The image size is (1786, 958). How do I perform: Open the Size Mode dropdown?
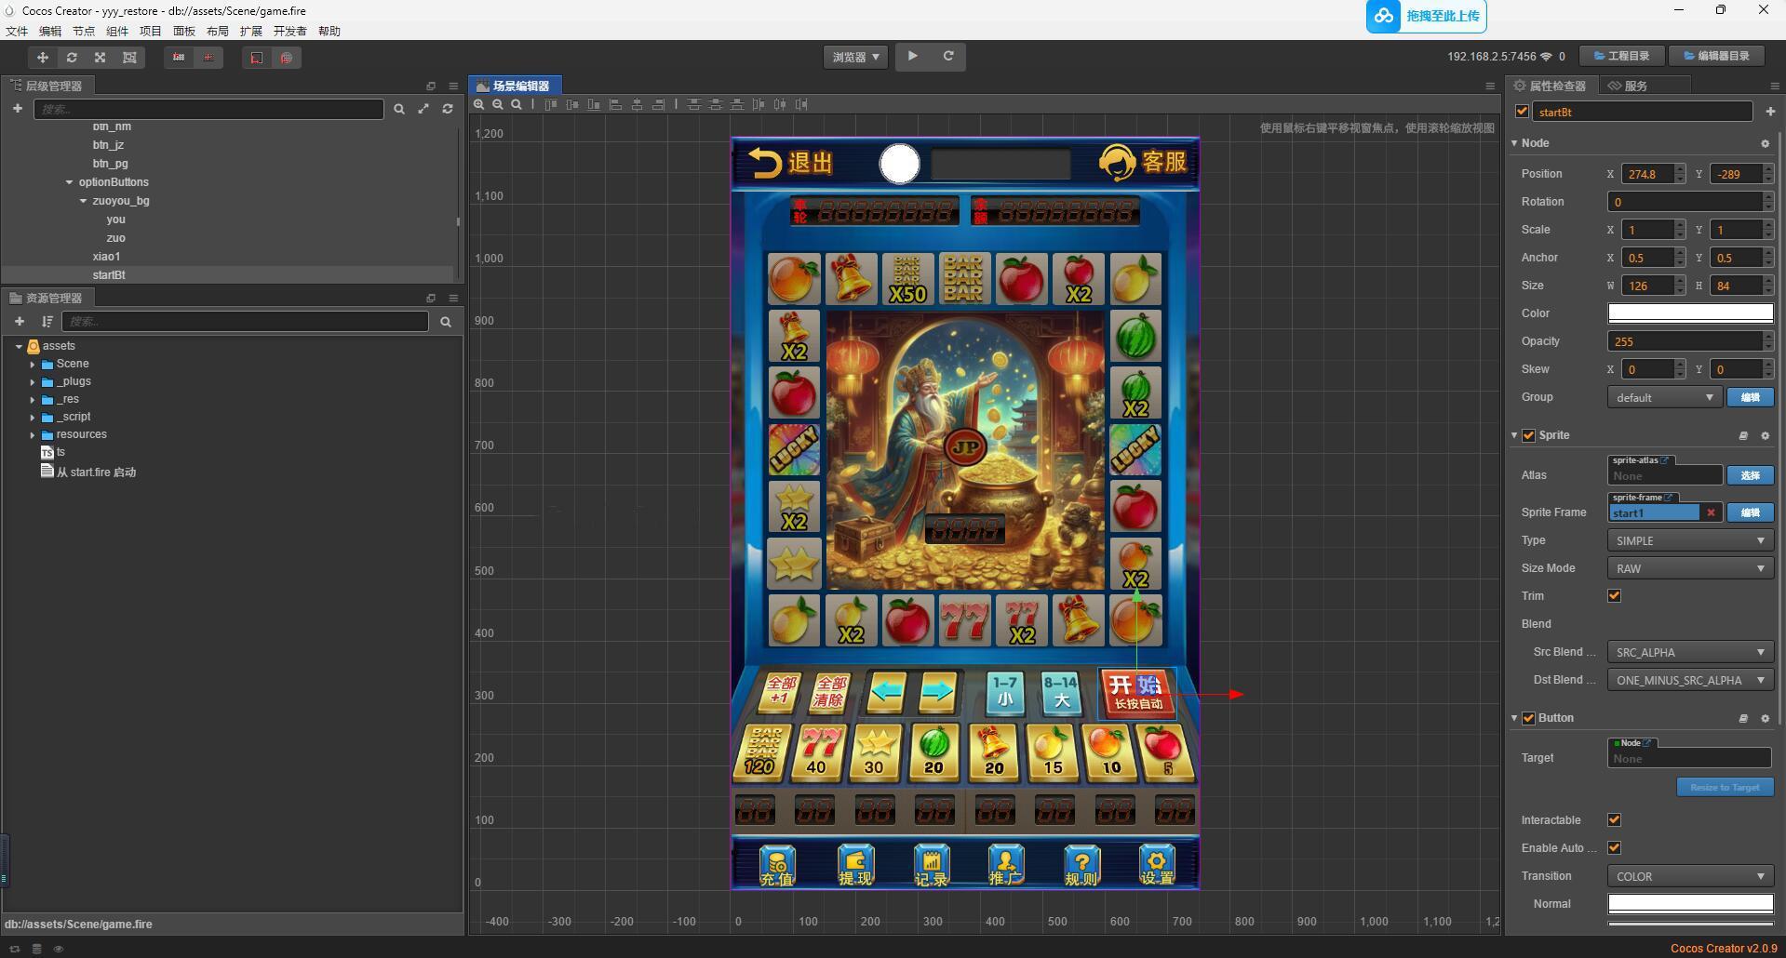tap(1689, 568)
